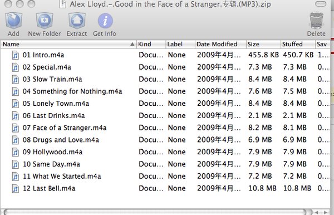Viewport: 334px width, 215px height.
Task: Select file name 02 Special.m4a
Action: (47, 67)
